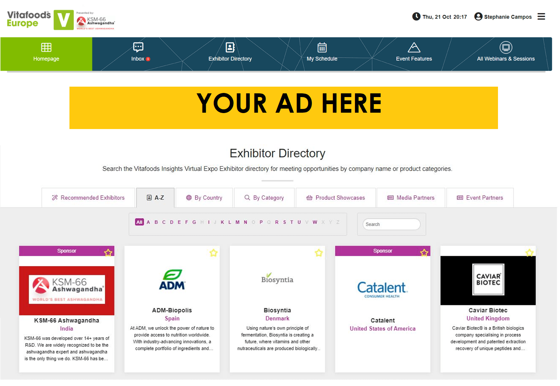Click the Thu, 21 Oct 20:17 date text
This screenshot has width=560, height=386.
click(x=445, y=17)
